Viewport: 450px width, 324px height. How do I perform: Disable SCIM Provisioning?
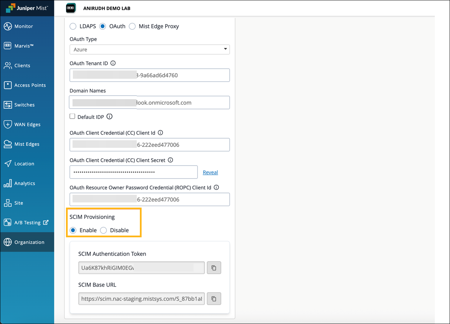coord(104,230)
